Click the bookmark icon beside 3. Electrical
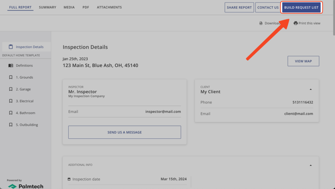This screenshot has width=335, height=189. click(x=11, y=101)
